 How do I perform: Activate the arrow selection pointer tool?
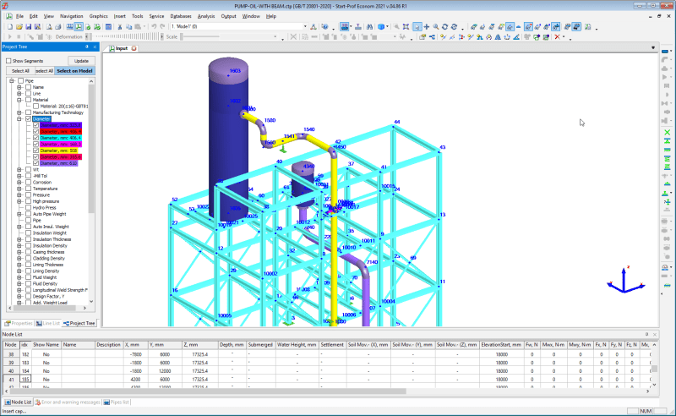[x=417, y=27]
